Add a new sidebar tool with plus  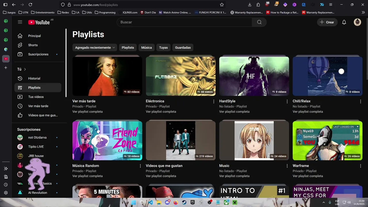click(6, 68)
